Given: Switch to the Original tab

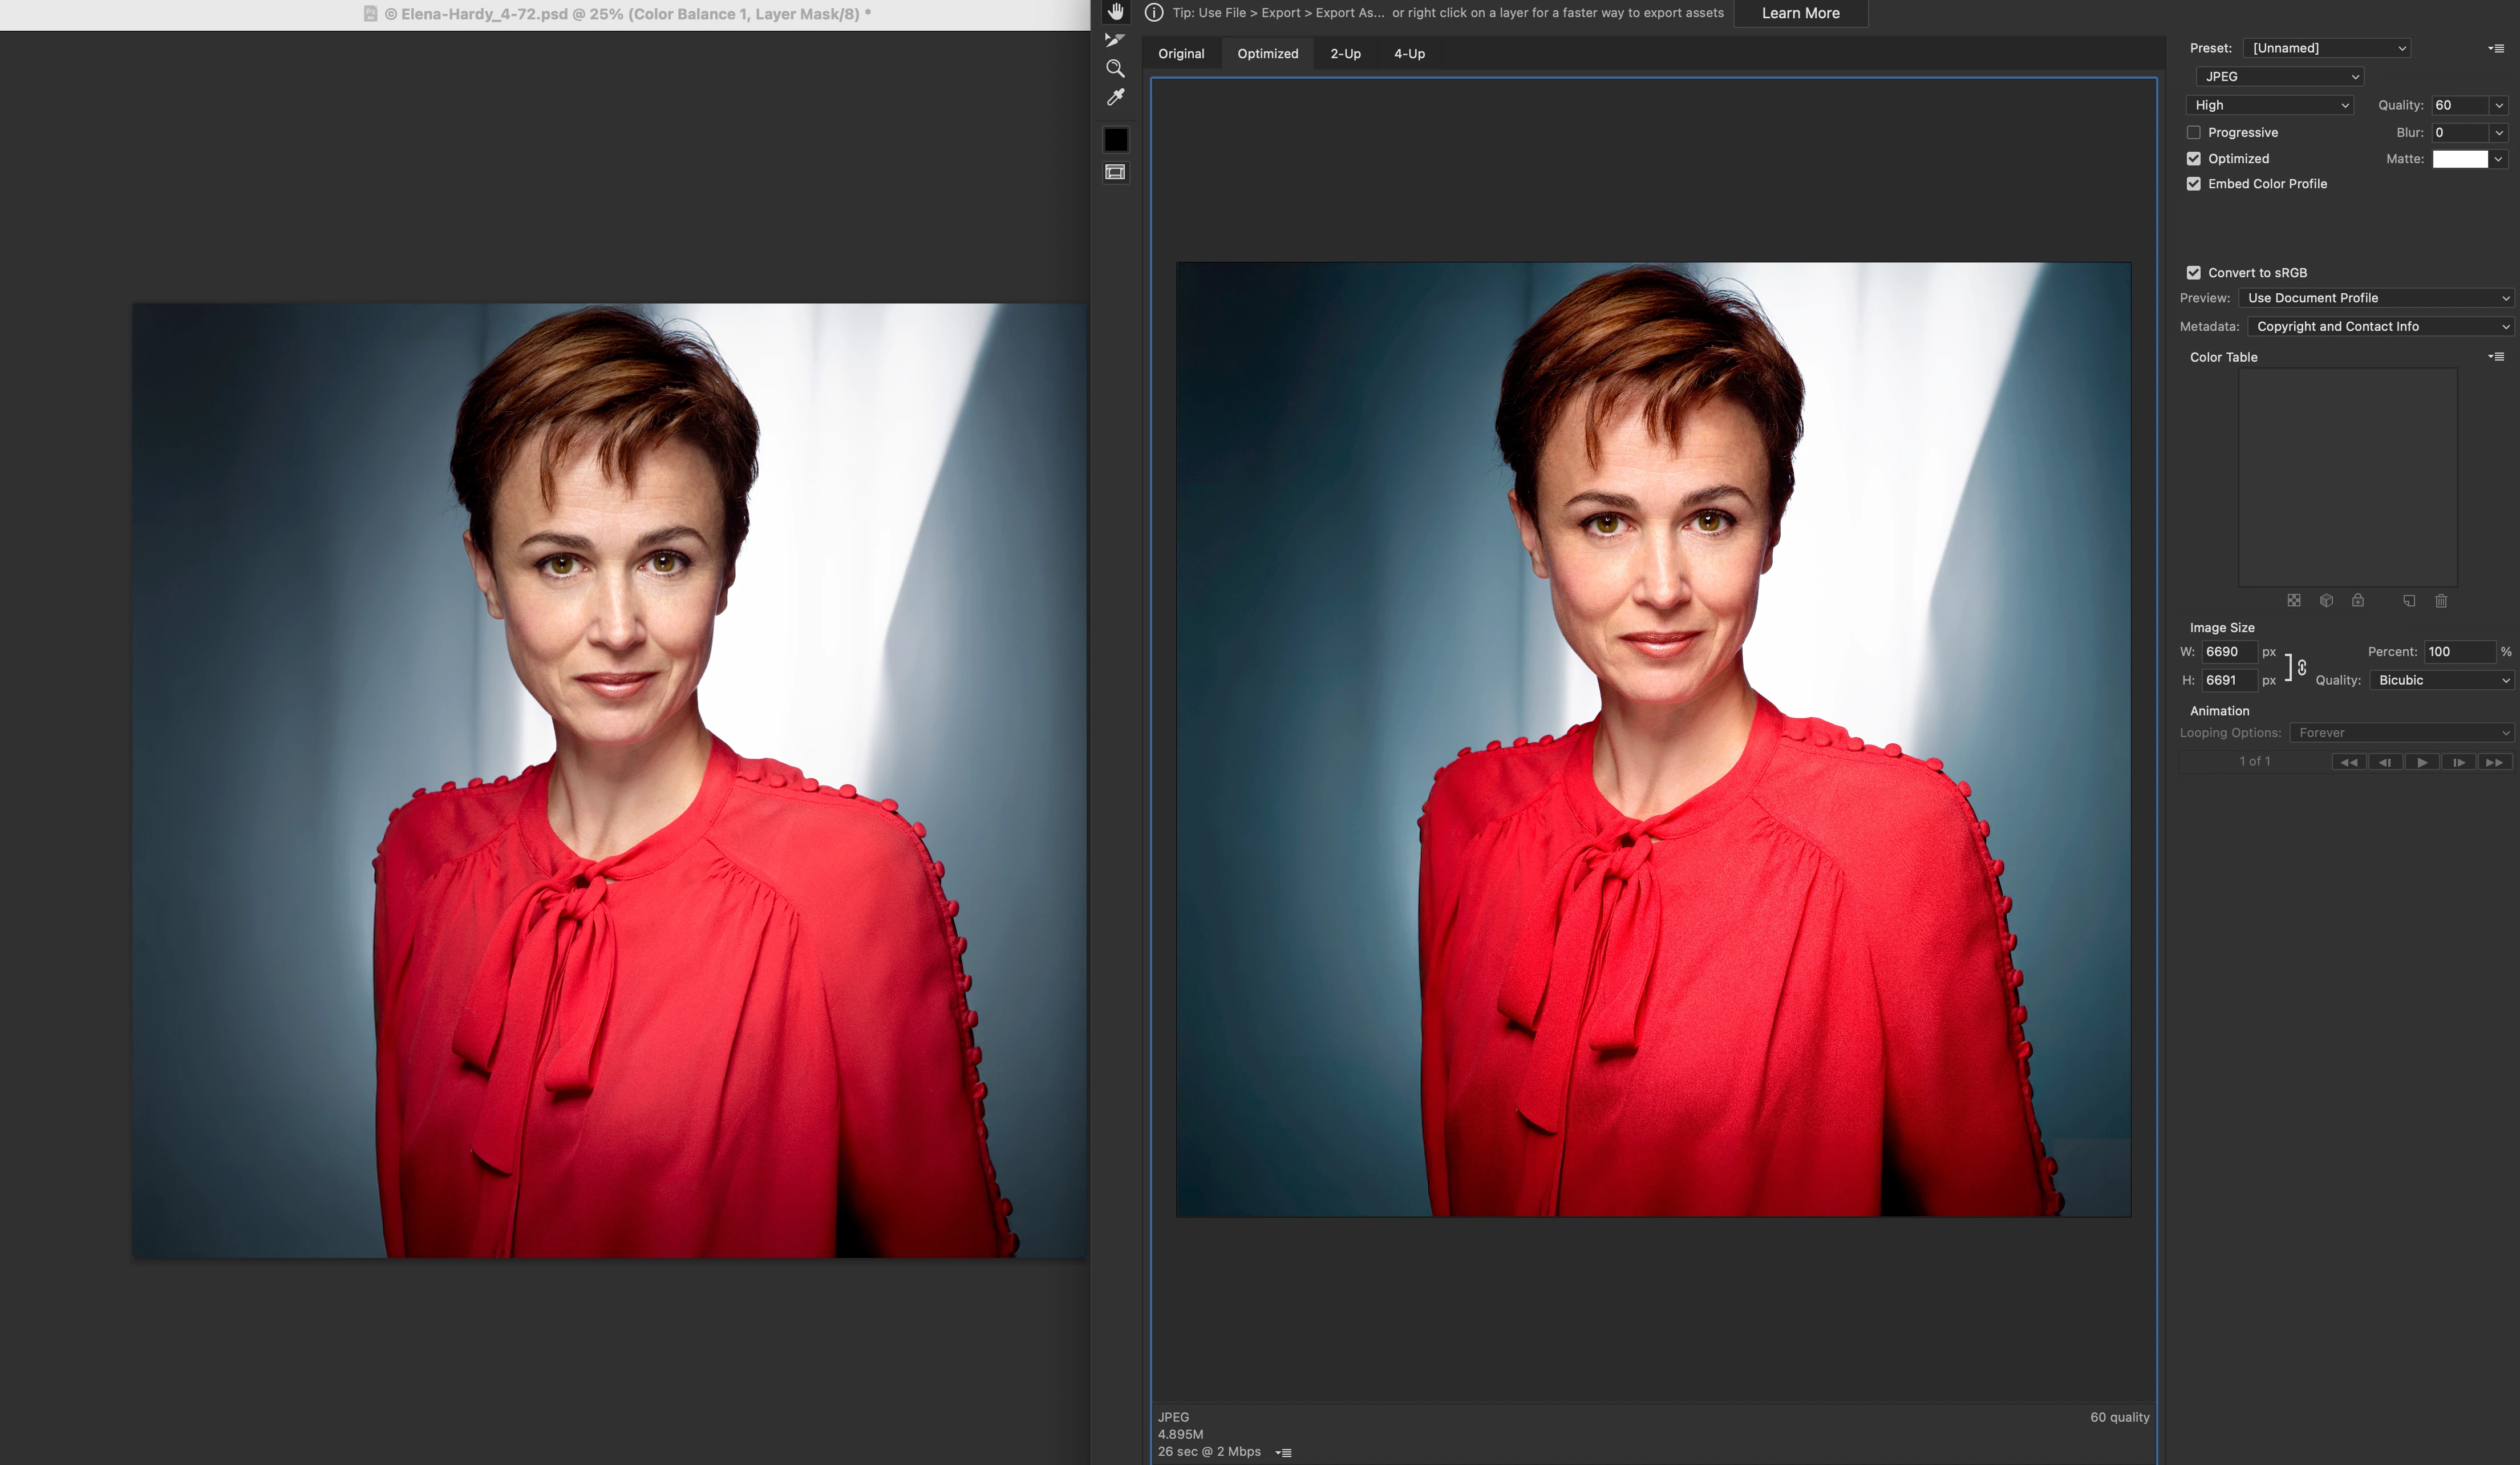Looking at the screenshot, I should click(x=1181, y=54).
